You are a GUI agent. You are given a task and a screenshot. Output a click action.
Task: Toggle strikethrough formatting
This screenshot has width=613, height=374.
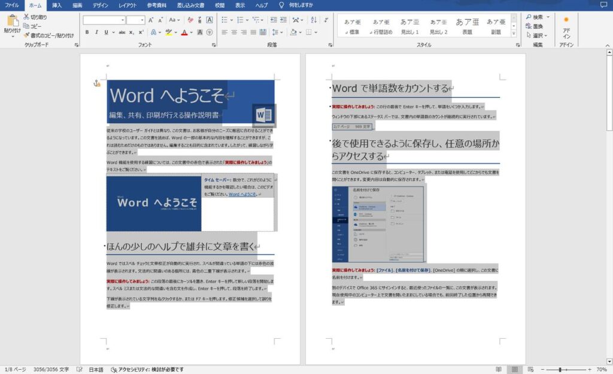122,32
